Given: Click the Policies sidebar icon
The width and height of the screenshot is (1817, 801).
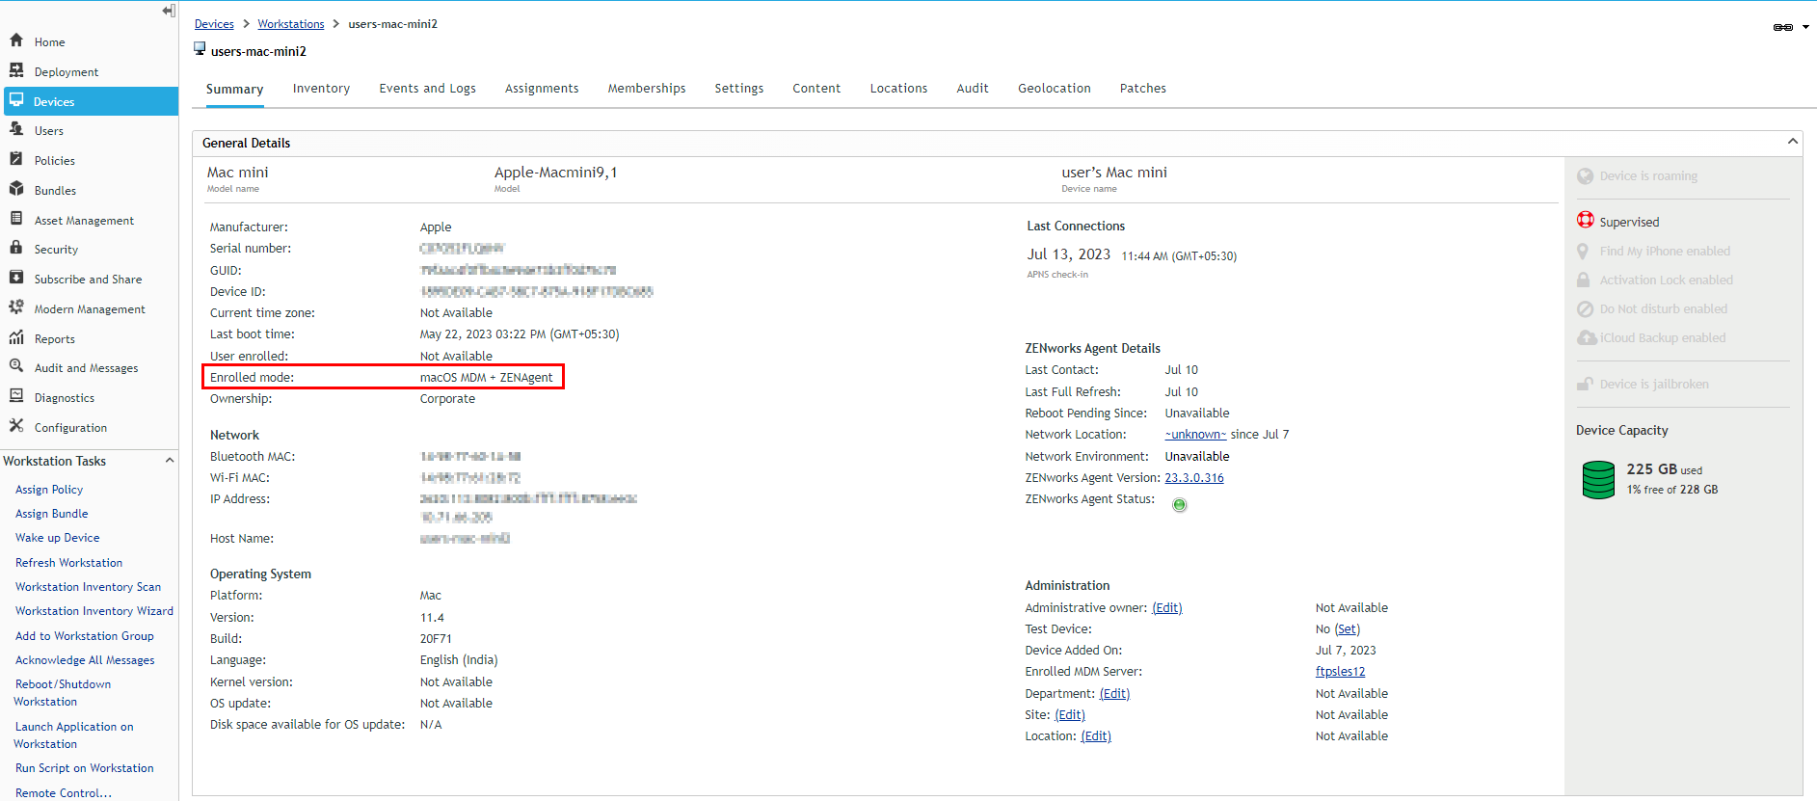Looking at the screenshot, I should (16, 159).
